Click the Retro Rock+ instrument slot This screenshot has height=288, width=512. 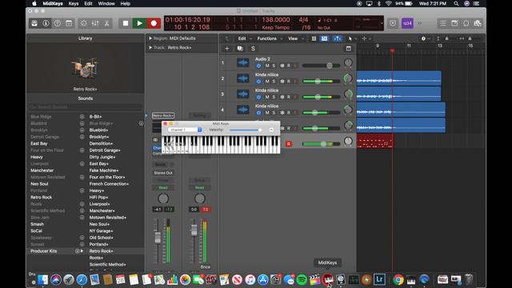[x=163, y=115]
